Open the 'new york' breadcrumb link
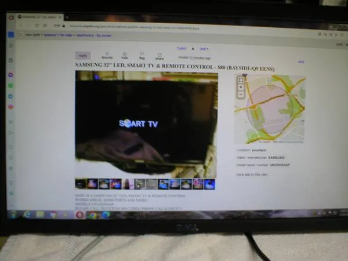Image resolution: width=348 pixels, height=261 pixels. 32,35
